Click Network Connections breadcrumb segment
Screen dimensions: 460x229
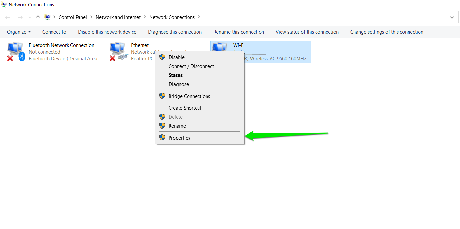coord(172,17)
